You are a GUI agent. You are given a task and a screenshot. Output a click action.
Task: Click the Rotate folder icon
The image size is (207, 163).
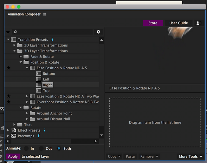[26, 108]
